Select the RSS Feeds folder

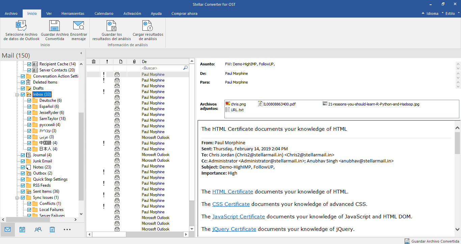click(42, 185)
